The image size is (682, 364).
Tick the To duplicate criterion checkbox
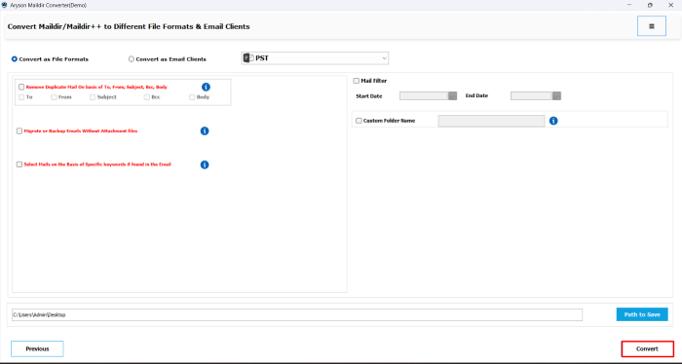(21, 97)
